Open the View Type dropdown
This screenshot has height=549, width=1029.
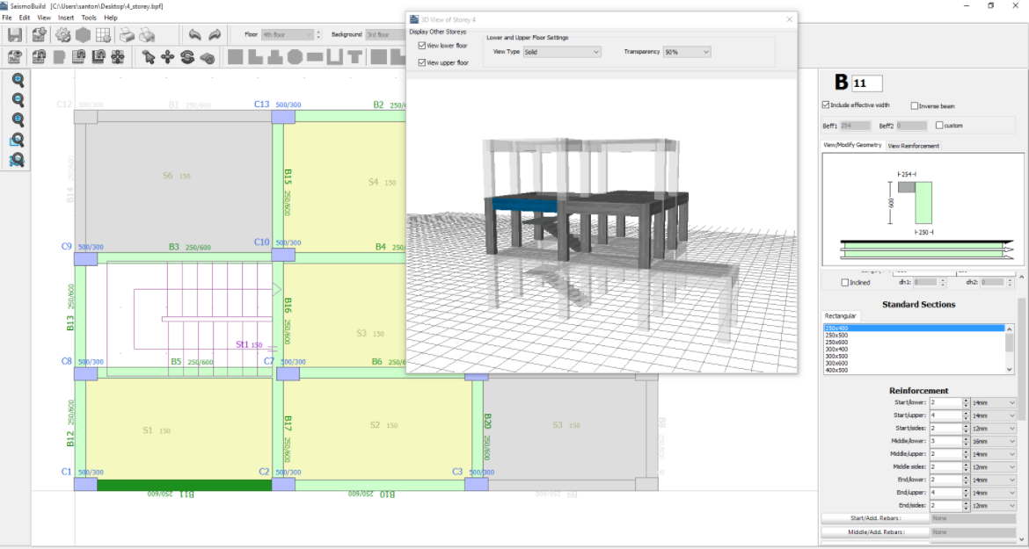561,52
